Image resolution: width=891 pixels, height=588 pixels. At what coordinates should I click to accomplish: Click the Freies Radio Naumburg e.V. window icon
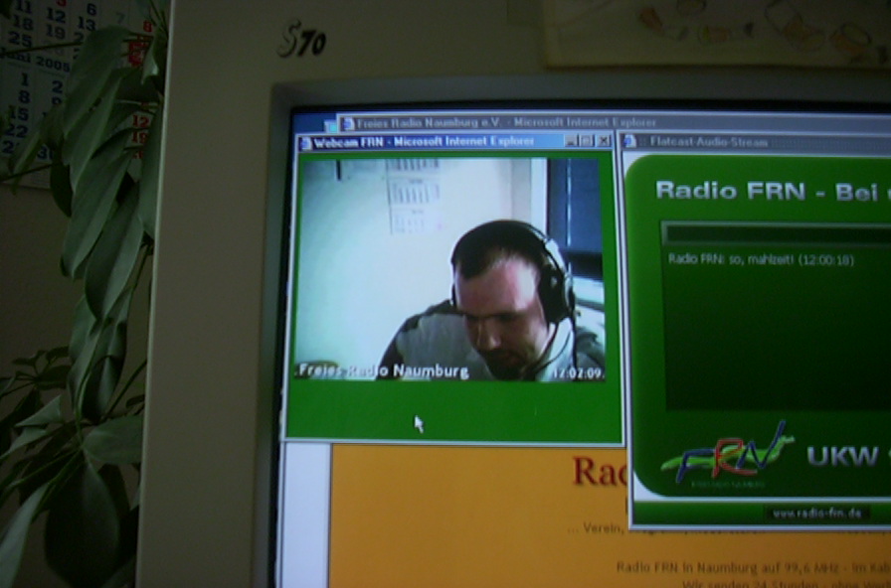pyautogui.click(x=347, y=123)
